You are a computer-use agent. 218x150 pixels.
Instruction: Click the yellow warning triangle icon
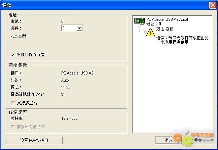(150, 32)
